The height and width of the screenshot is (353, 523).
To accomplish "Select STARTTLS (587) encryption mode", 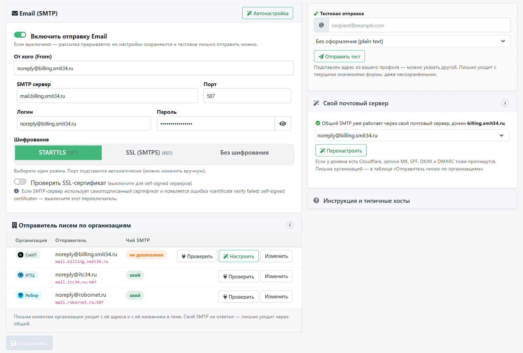I will coord(58,153).
